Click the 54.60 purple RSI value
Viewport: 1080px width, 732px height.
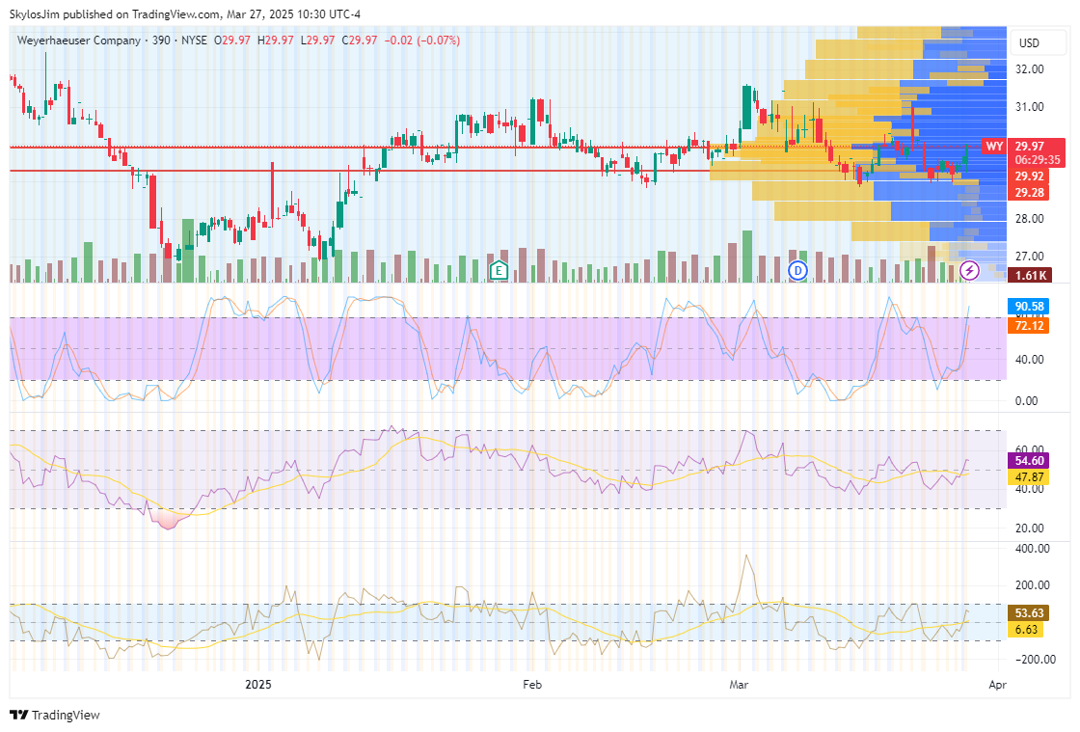click(x=1029, y=461)
